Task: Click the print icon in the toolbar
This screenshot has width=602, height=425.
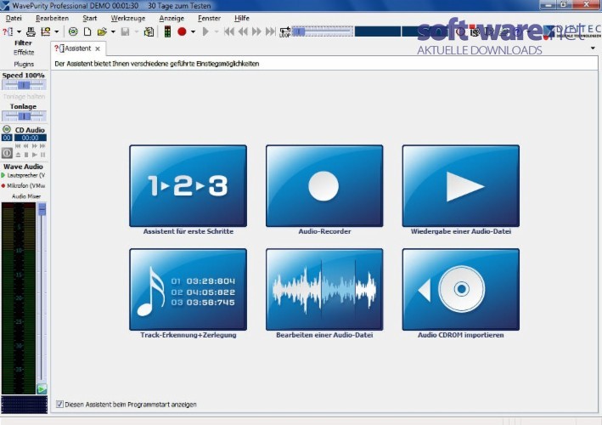Action: (x=31, y=32)
